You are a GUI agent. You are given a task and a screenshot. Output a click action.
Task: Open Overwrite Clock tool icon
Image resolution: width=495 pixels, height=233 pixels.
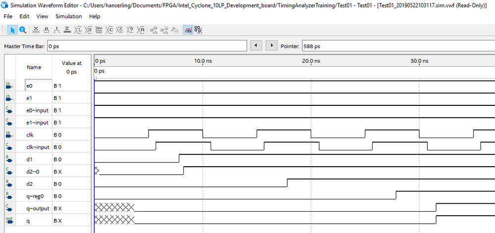(x=119, y=30)
